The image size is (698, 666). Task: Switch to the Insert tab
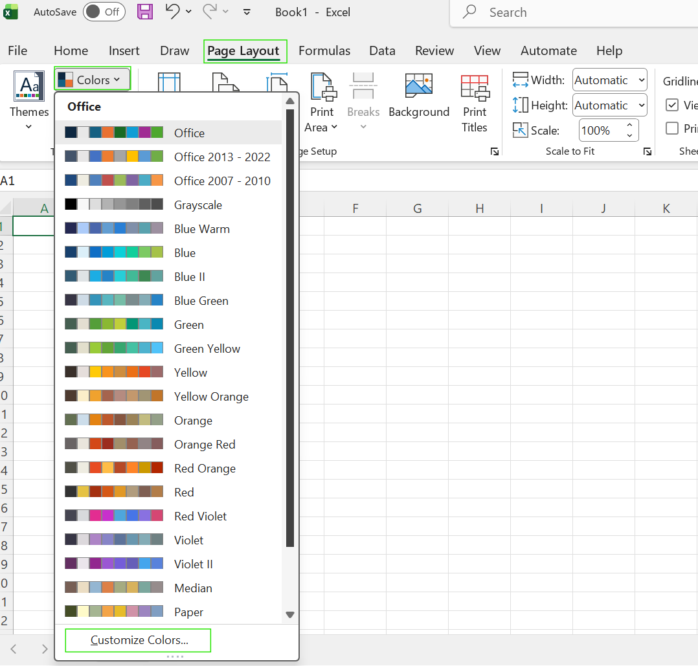pyautogui.click(x=124, y=50)
